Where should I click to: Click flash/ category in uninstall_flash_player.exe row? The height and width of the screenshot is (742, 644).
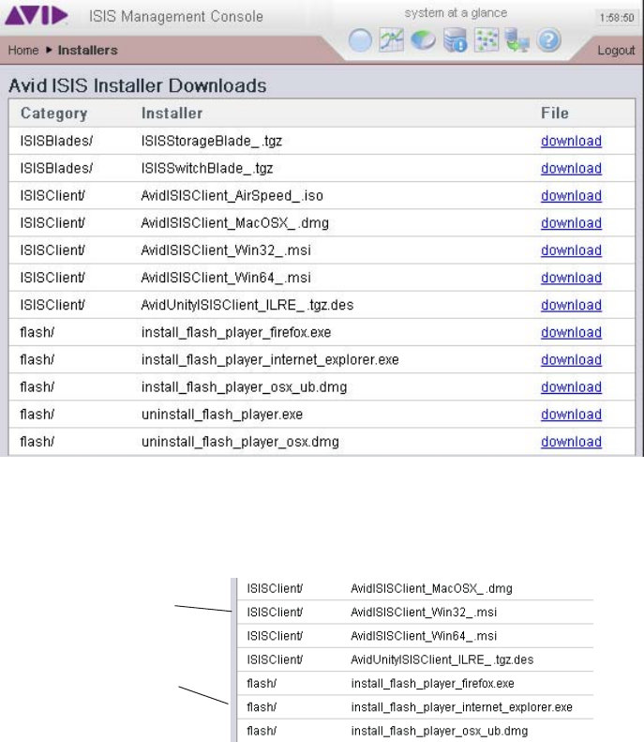[x=37, y=415]
